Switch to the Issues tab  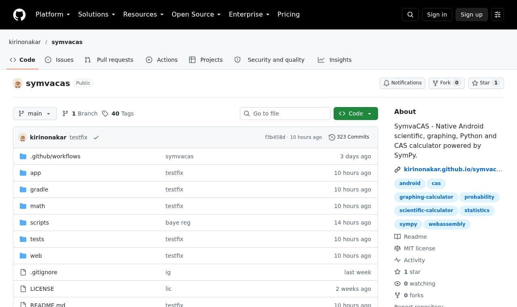[59, 60]
